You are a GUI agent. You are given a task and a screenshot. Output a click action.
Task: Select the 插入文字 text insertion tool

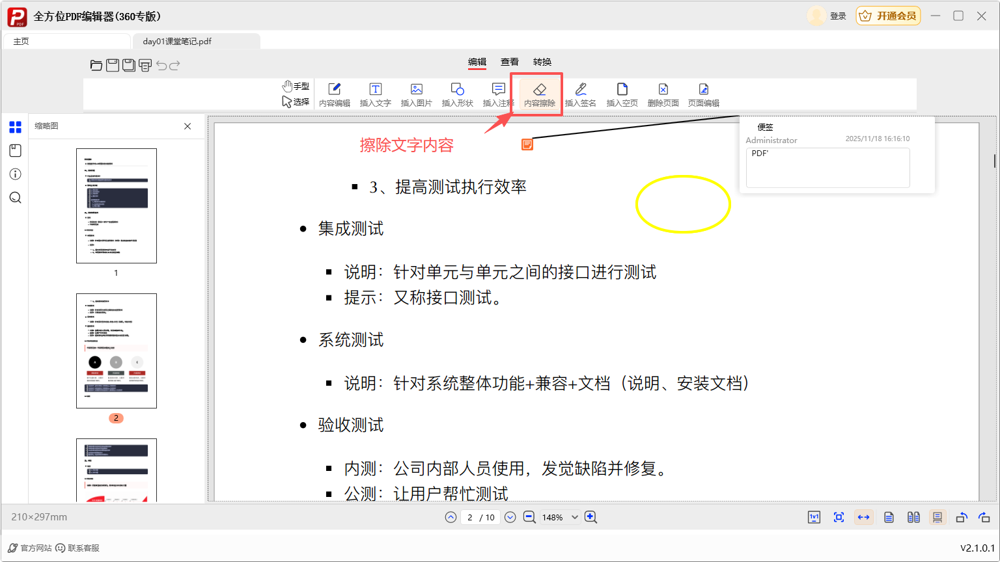(375, 94)
